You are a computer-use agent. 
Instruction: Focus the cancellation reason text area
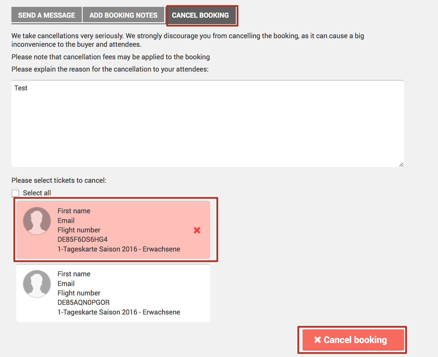(208, 123)
